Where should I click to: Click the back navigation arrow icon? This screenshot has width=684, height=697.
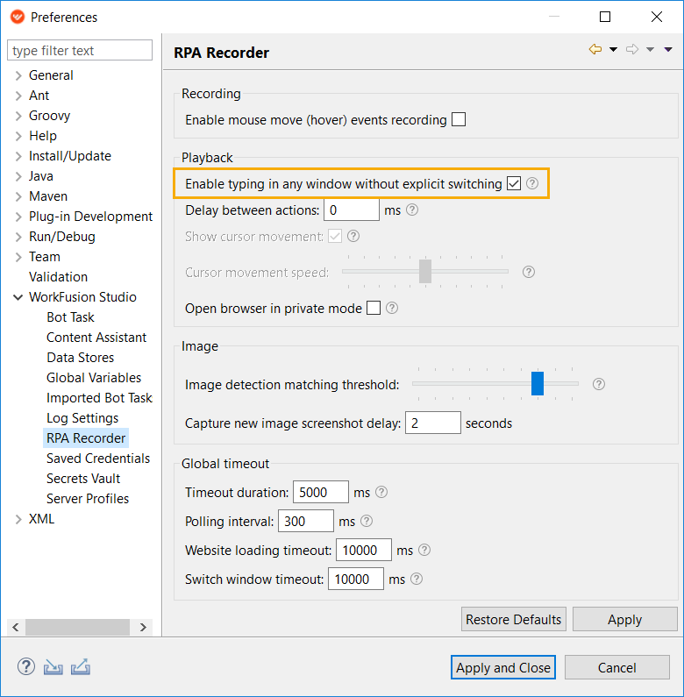click(595, 49)
